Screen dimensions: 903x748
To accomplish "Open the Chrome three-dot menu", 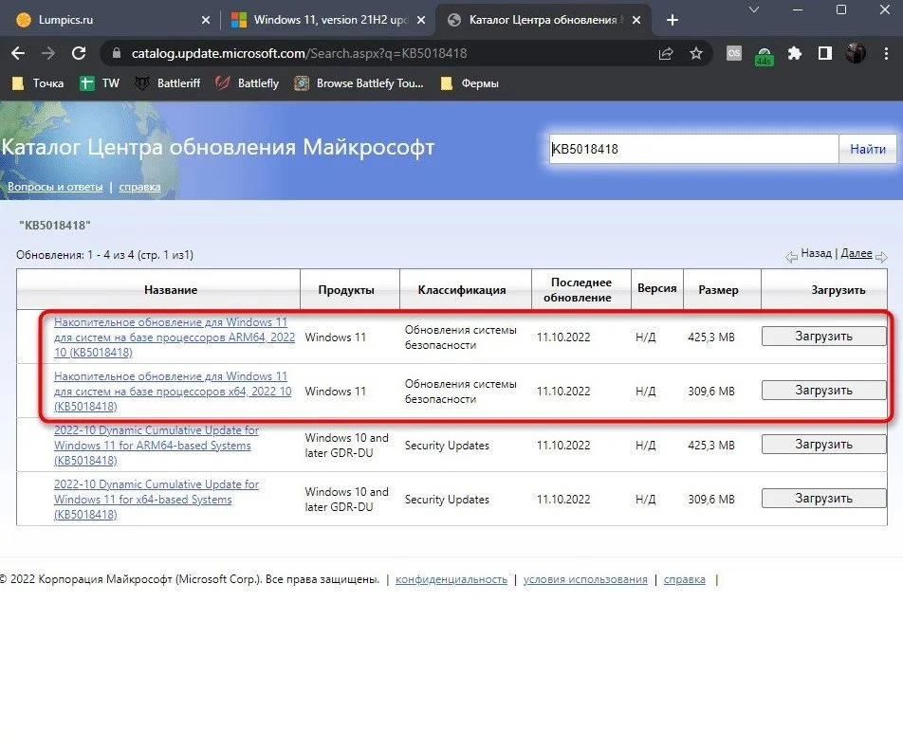I will (x=886, y=53).
